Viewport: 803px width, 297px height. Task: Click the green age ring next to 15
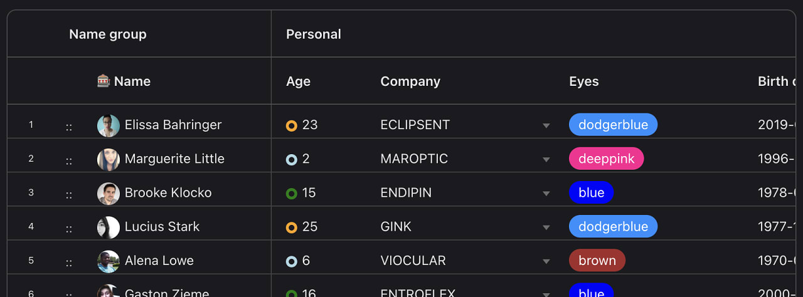pos(291,193)
